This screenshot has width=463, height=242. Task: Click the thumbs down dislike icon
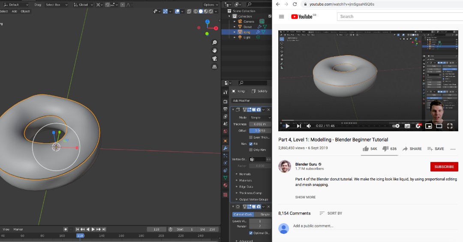(x=385, y=149)
